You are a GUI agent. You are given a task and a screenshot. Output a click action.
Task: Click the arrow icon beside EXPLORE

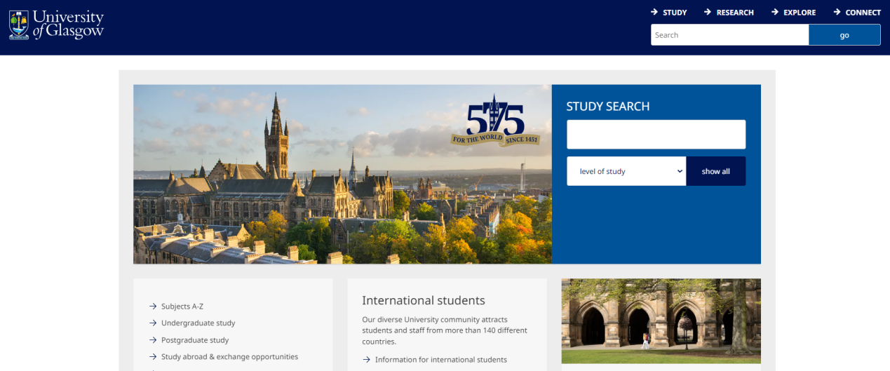775,12
